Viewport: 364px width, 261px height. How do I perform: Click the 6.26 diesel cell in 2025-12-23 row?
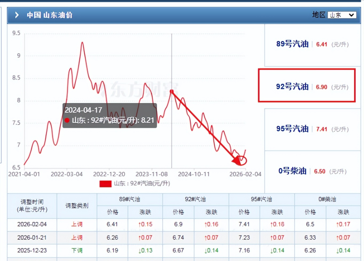310,250
